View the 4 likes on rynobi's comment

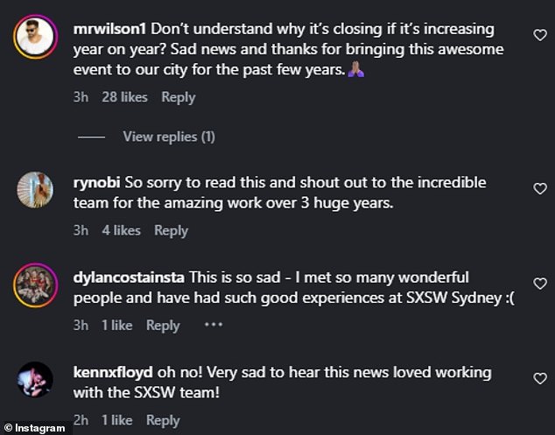tap(121, 230)
